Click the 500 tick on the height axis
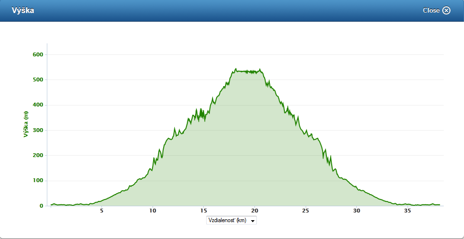Screen dimensions: 464x239 tap(38, 80)
